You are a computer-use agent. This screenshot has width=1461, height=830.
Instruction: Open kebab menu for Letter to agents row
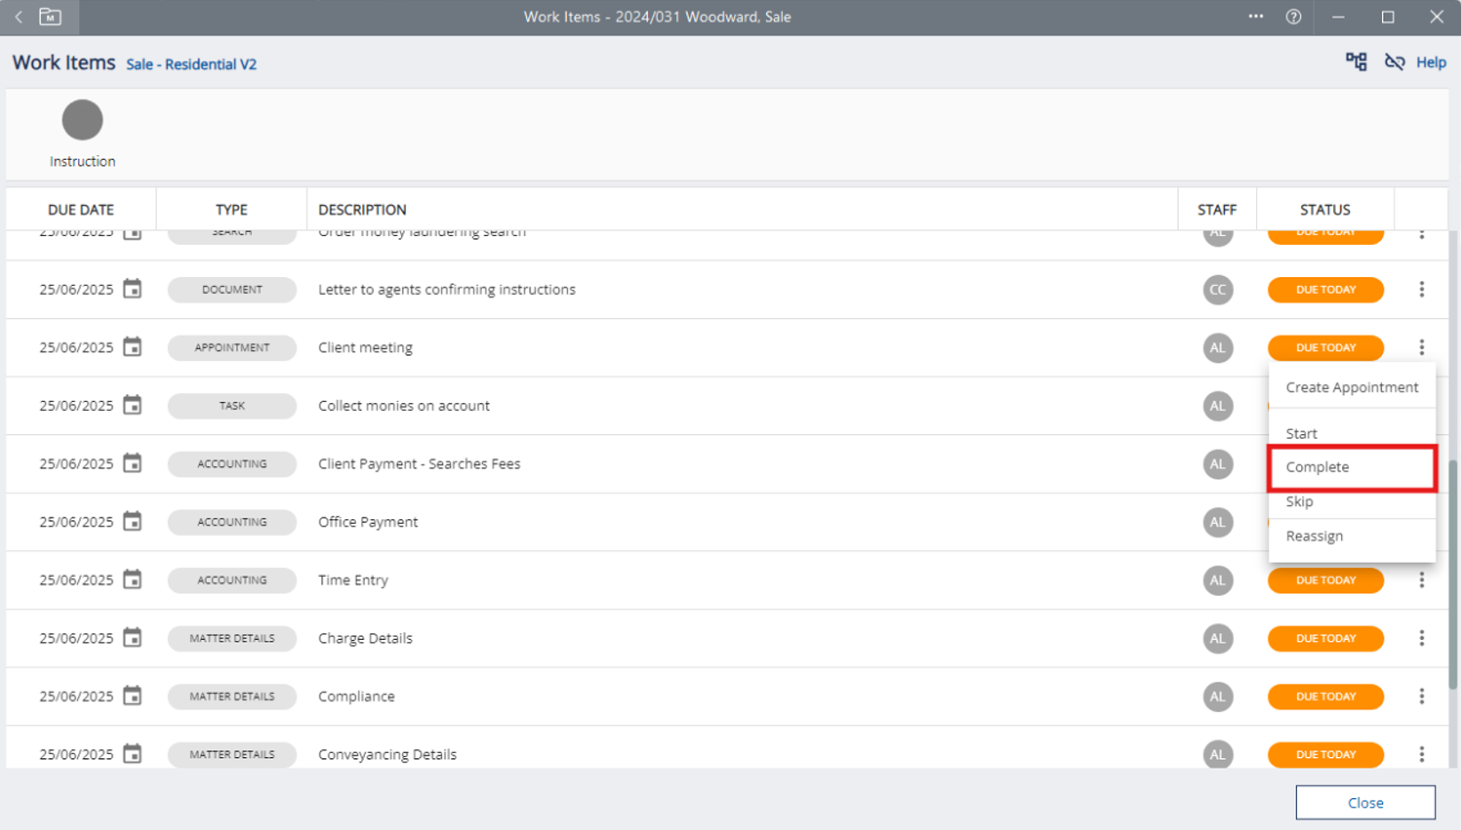pyautogui.click(x=1421, y=289)
